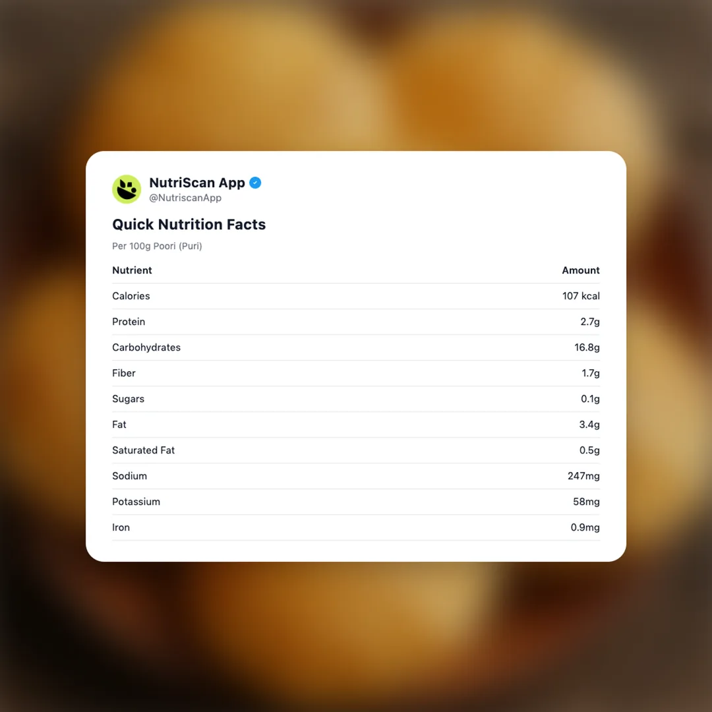Click the Fiber row label
712x712 pixels.
click(x=124, y=373)
